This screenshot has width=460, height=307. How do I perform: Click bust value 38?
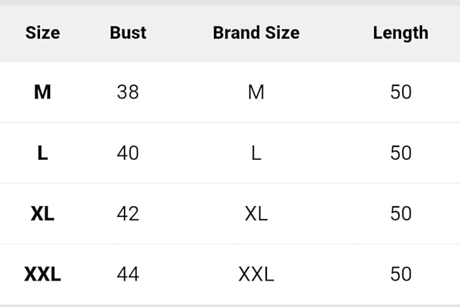(128, 92)
